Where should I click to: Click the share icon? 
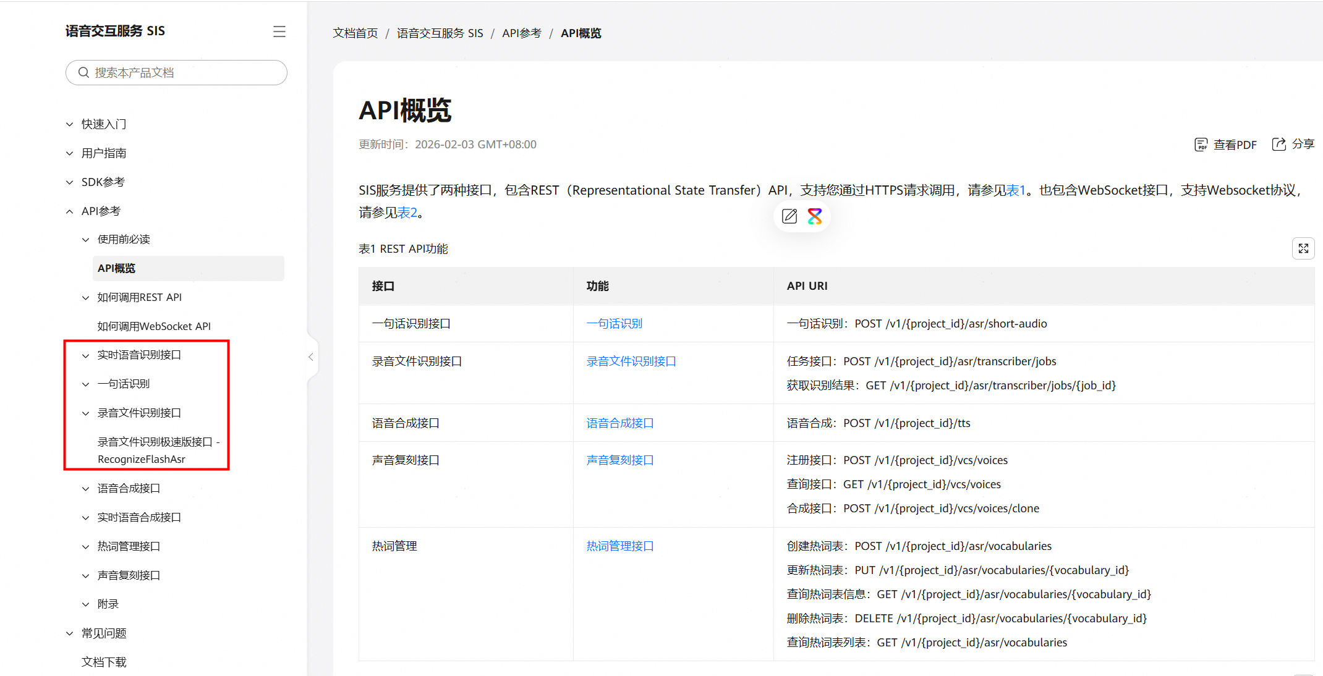[1278, 144]
